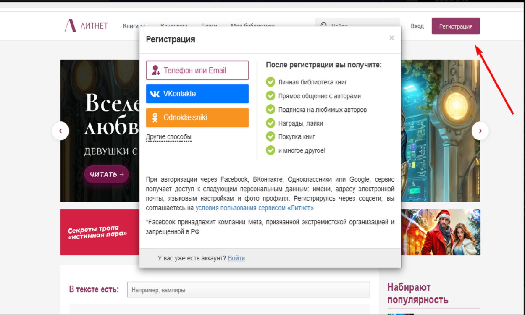Register with phone or email
The image size is (525, 315).
pyautogui.click(x=197, y=70)
